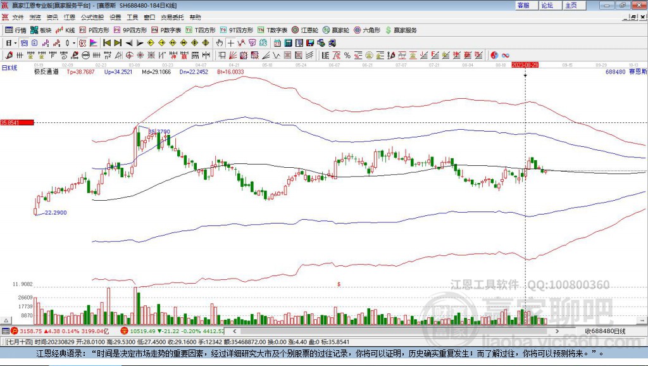Open the 资讯 menu
This screenshot has height=366, width=648.
tap(52, 17)
